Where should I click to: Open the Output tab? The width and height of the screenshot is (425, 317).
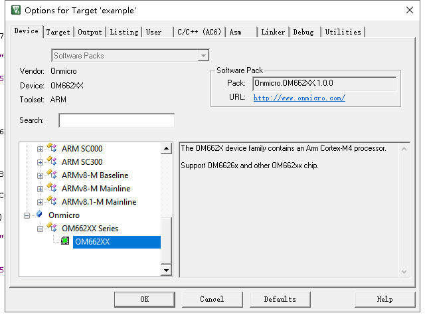click(90, 32)
